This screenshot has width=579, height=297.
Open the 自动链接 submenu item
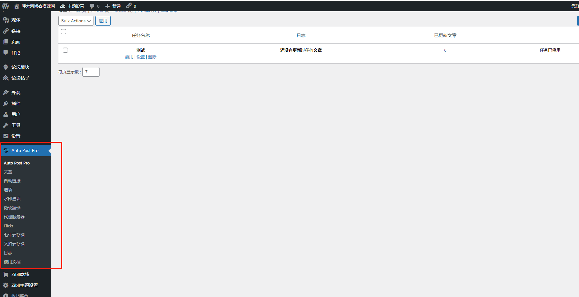pos(12,181)
